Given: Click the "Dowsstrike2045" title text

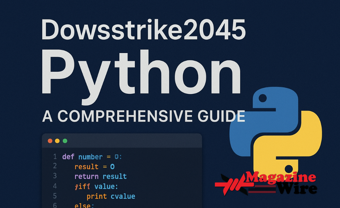Looking at the screenshot, I should coord(143,29).
